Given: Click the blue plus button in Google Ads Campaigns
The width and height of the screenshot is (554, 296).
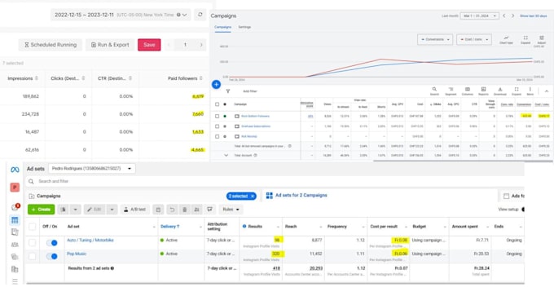Looking at the screenshot, I should point(216,85).
